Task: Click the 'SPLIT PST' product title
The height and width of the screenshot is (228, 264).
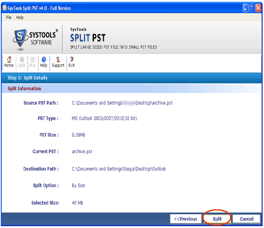Action: pyautogui.click(x=88, y=38)
